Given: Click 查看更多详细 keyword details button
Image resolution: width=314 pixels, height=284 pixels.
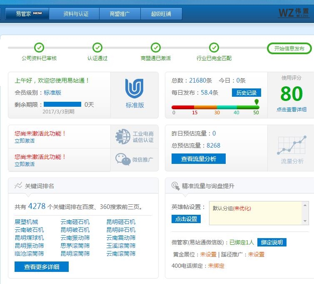Looking at the screenshot, I should coord(42,267).
